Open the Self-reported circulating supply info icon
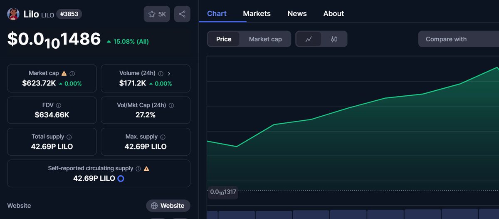The height and width of the screenshot is (219, 499). coord(138,169)
